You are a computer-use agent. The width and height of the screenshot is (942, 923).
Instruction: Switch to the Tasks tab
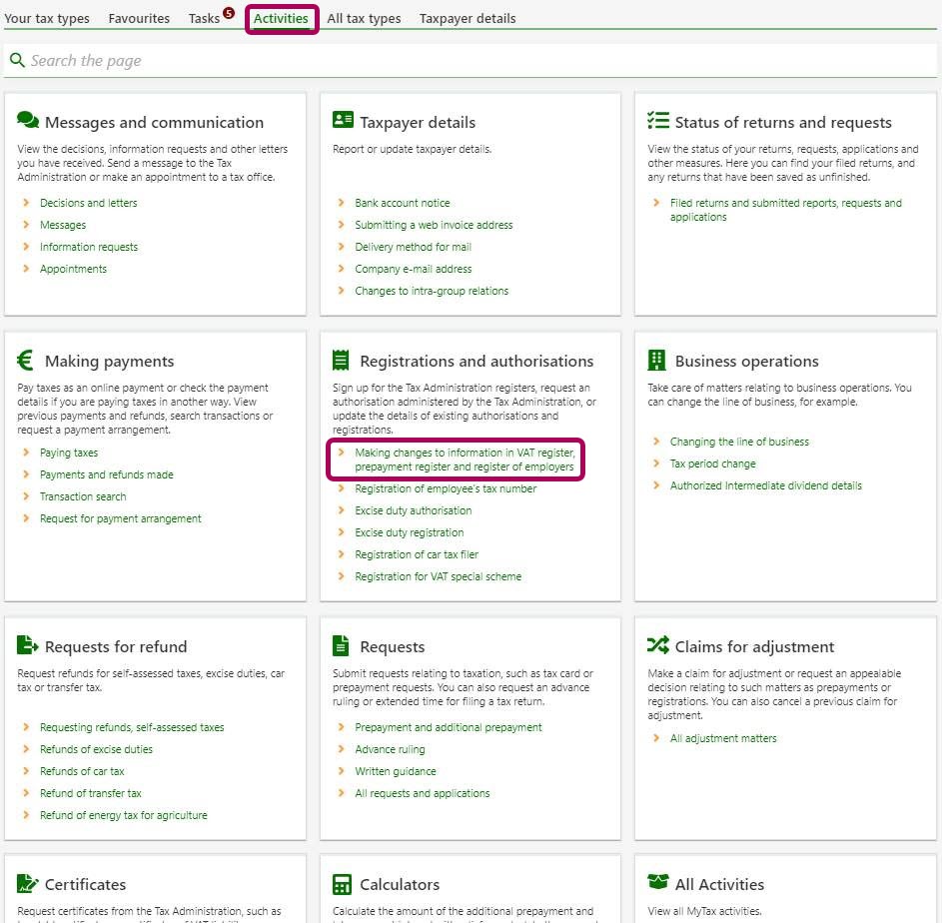coord(204,19)
